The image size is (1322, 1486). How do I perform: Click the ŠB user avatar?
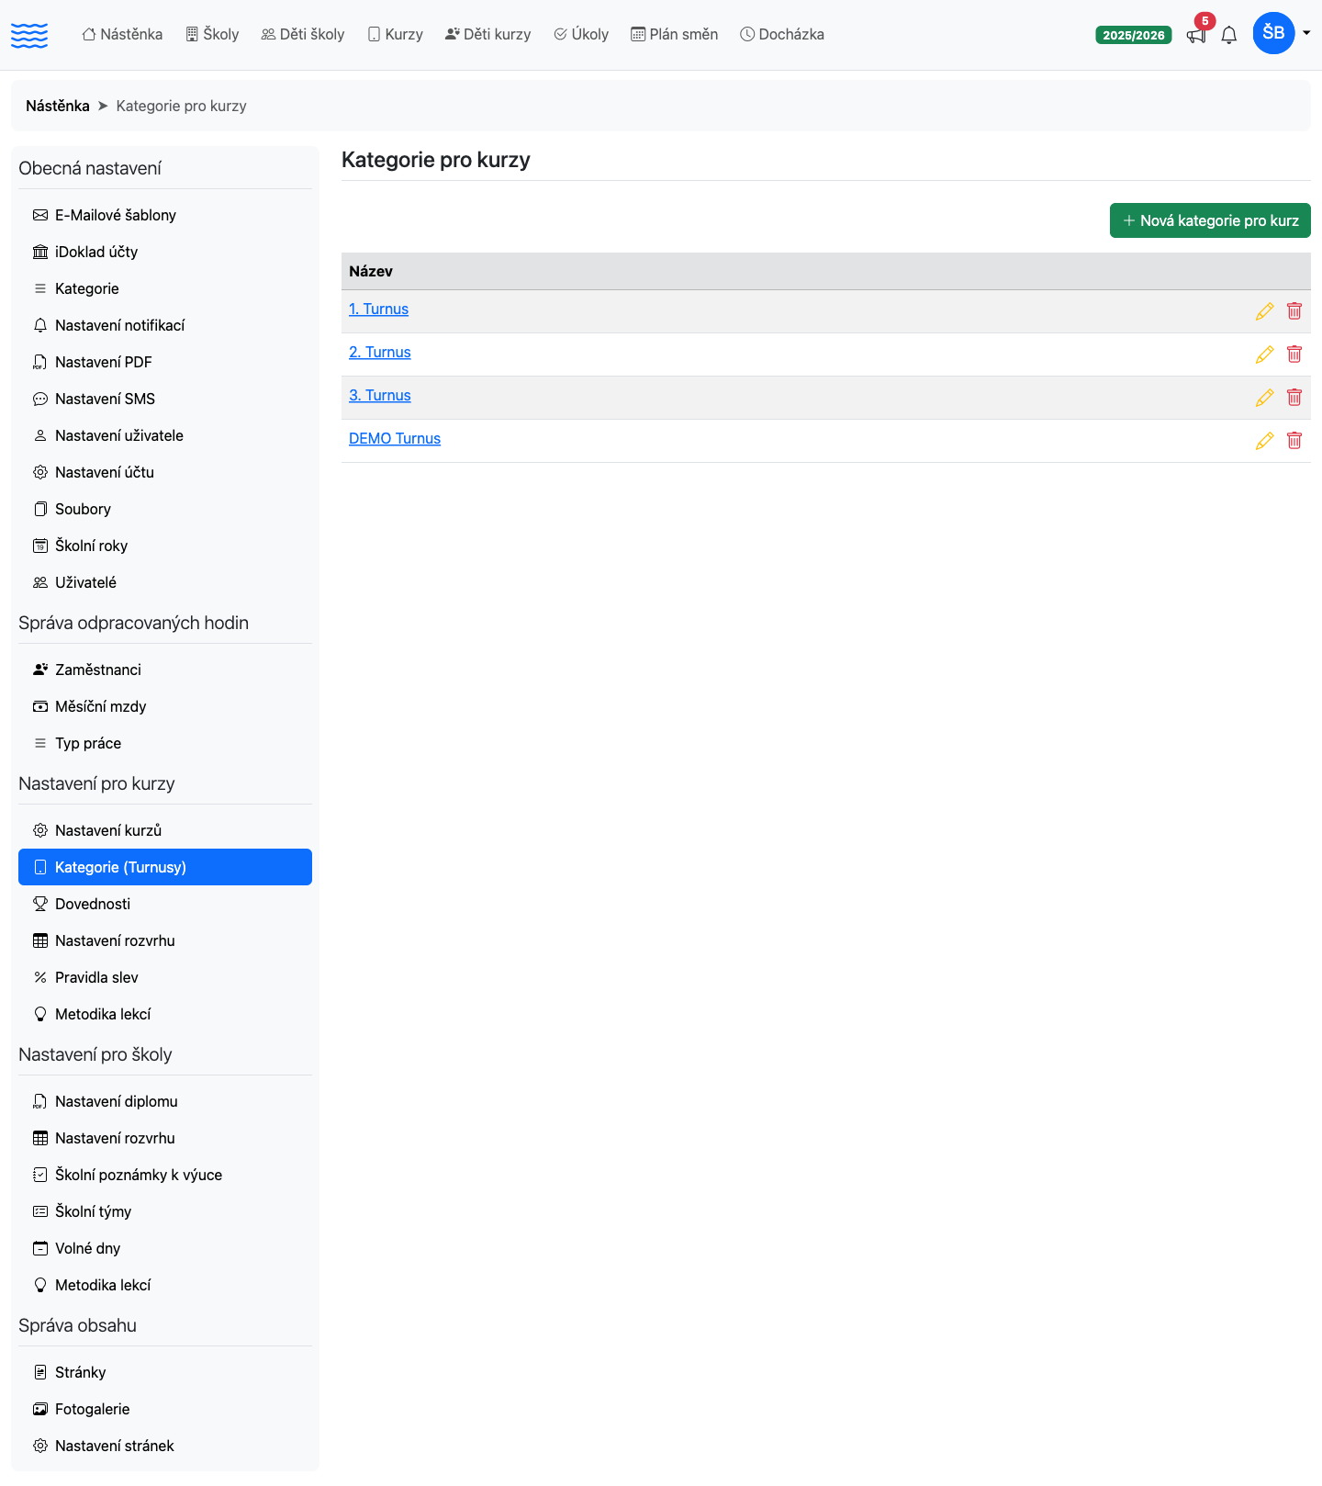click(x=1274, y=33)
